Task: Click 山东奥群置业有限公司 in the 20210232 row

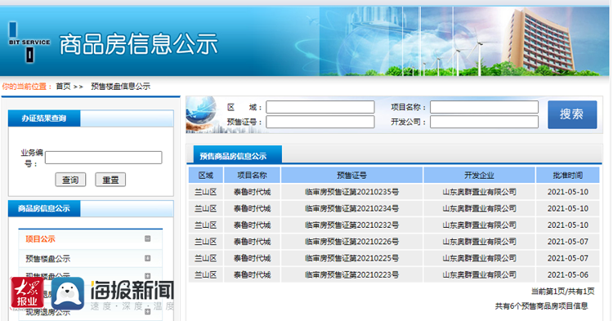Action: coord(479,225)
